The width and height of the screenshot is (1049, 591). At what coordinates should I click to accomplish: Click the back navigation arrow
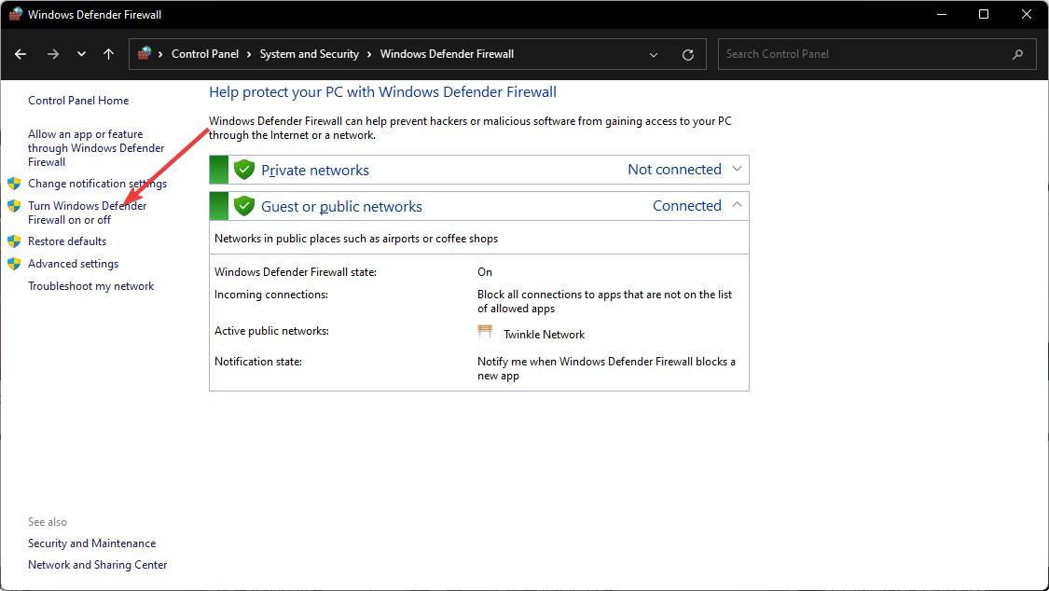20,54
